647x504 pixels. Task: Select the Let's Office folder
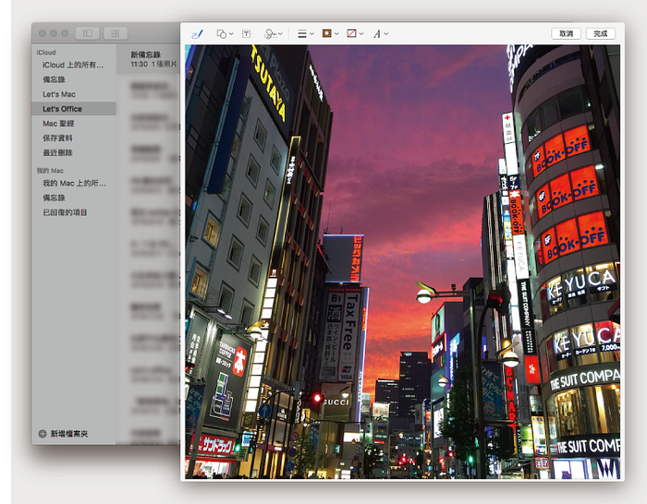pos(62,109)
